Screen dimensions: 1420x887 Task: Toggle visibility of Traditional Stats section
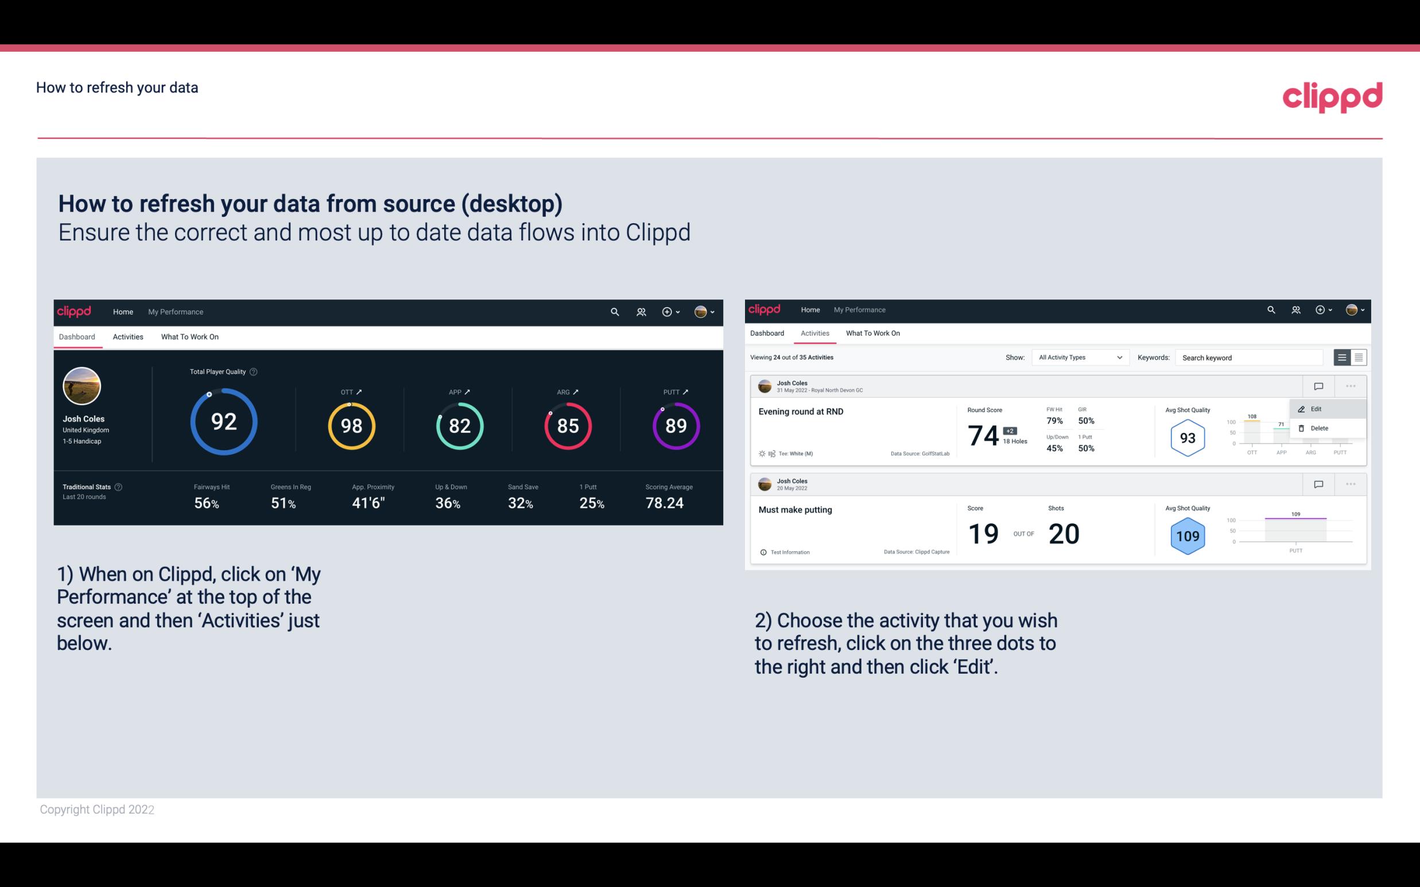pos(121,487)
